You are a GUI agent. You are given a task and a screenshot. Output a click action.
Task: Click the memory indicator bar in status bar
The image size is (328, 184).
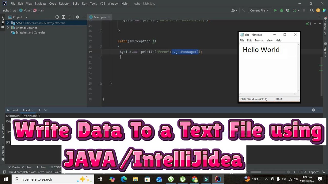[x=268, y=172]
